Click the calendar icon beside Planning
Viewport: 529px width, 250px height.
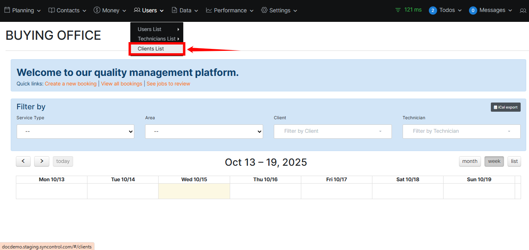click(7, 10)
